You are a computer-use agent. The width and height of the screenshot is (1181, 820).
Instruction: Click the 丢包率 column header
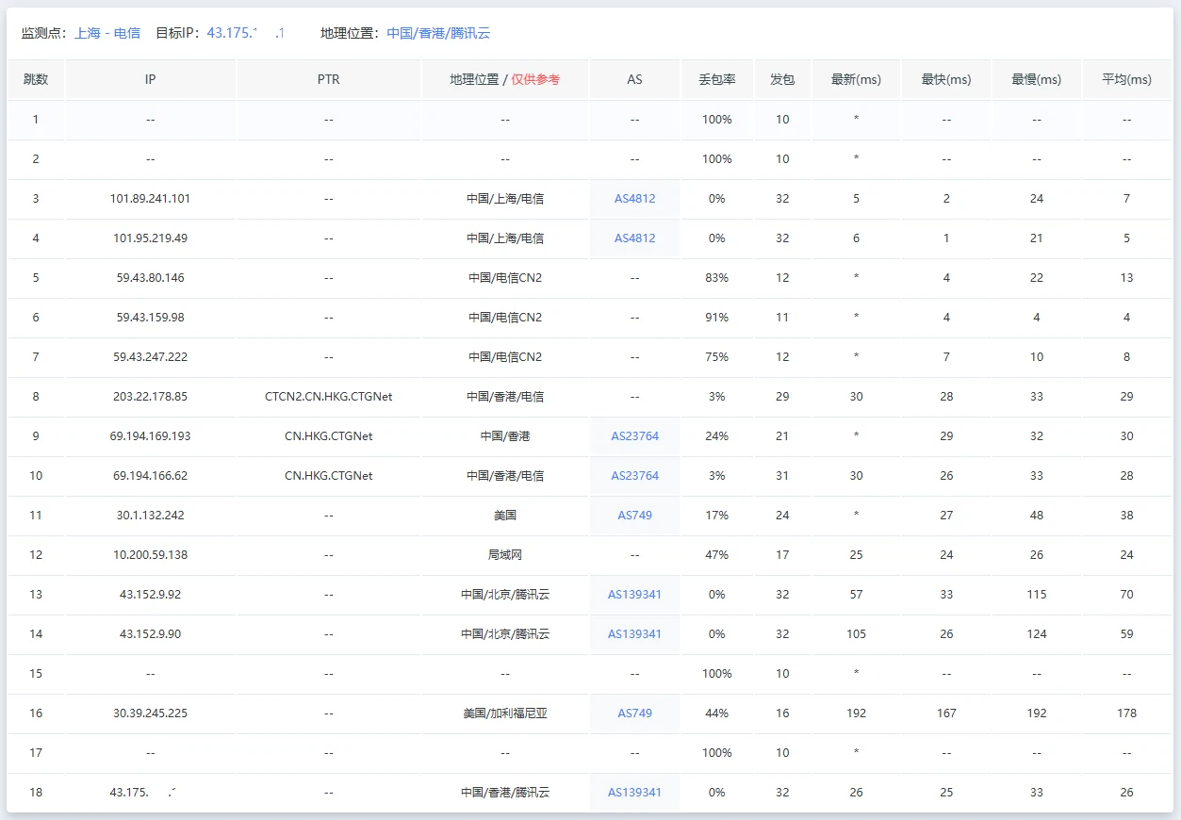[716, 80]
